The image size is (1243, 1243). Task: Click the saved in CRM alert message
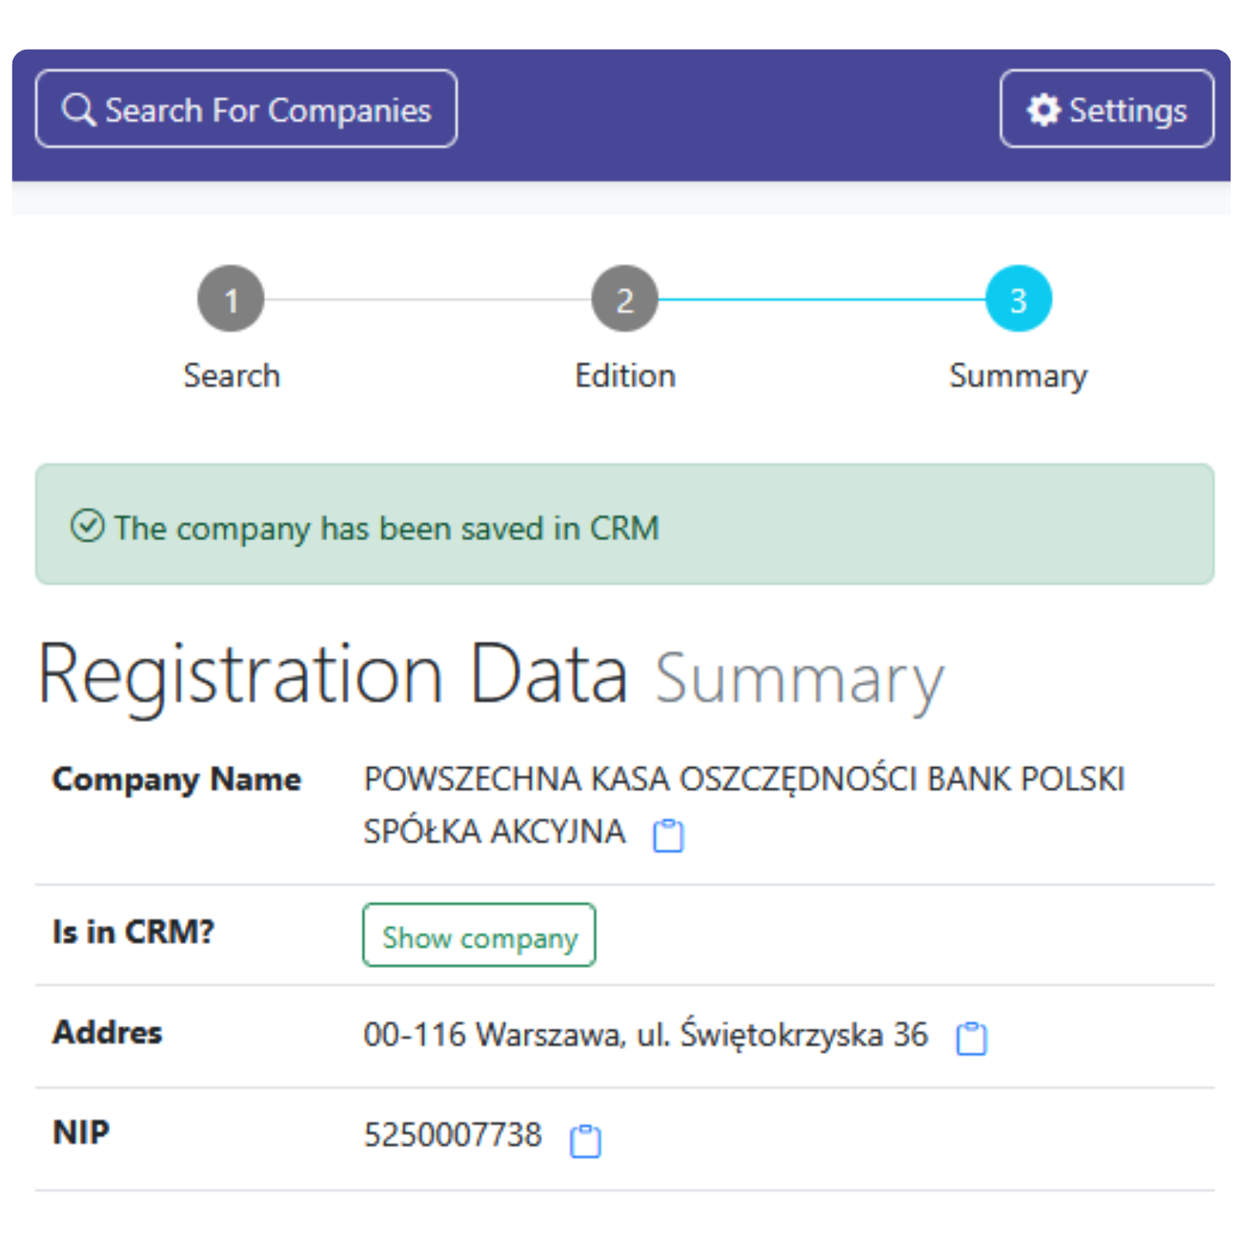coord(386,529)
